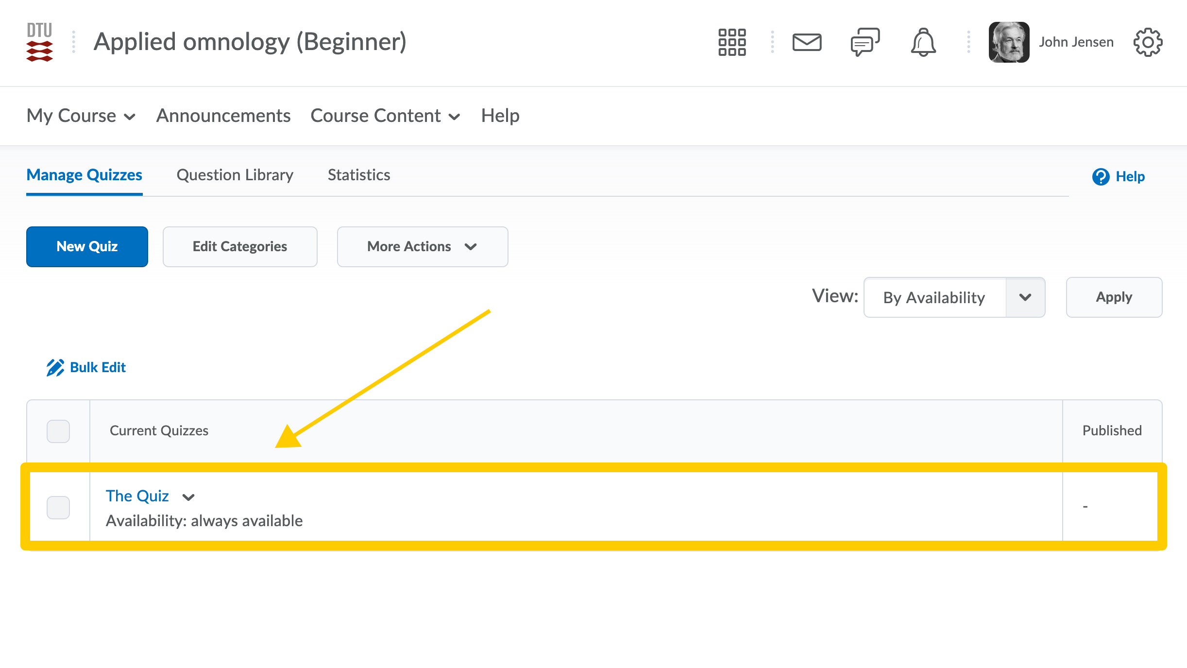Switch to the Question Library tab

click(x=235, y=175)
